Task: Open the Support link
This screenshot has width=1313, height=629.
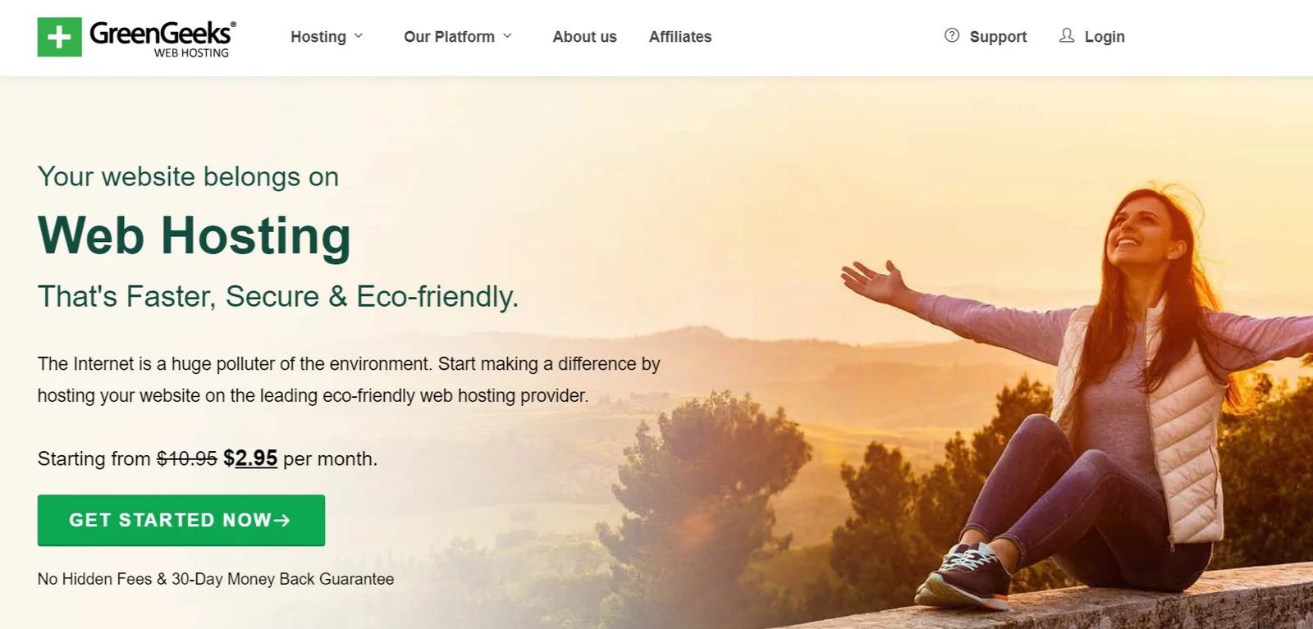Action: tap(998, 37)
